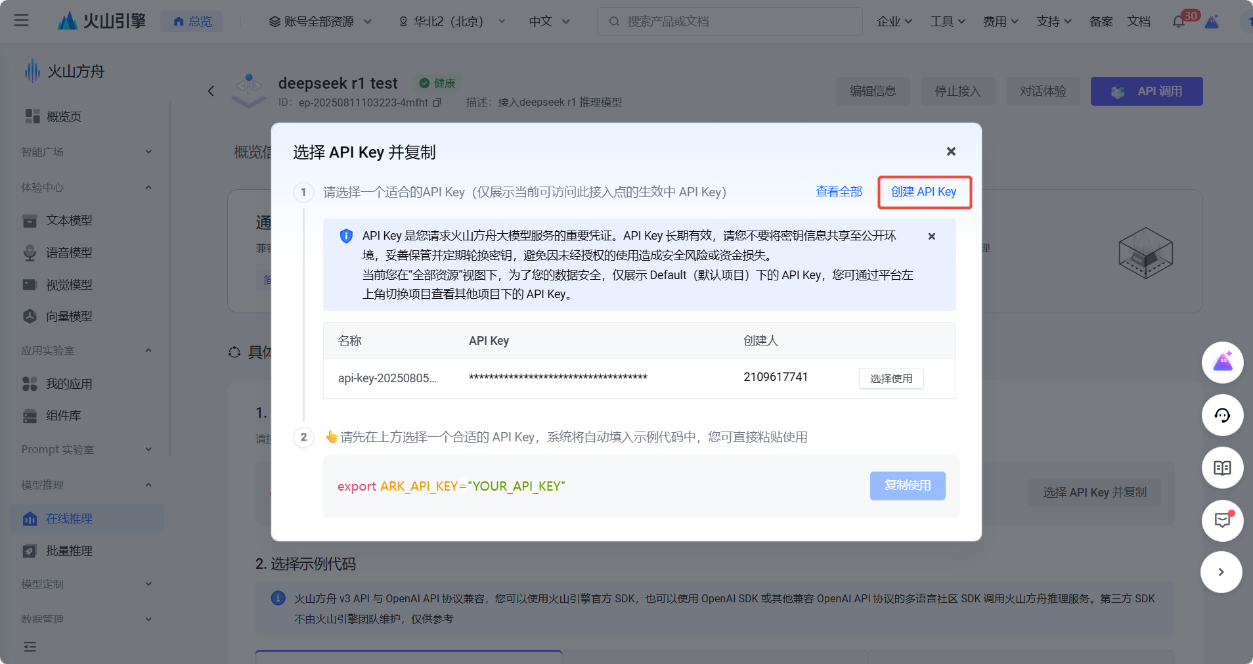Viewport: 1253px width, 664px height.
Task: Copy the endpoint ID with copy icon
Action: click(x=437, y=102)
